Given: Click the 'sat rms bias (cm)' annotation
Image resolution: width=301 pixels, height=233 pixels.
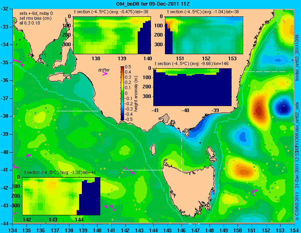Looking at the screenshot, I should [x=35, y=18].
